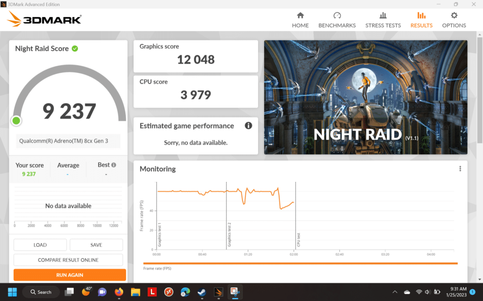Open the Windows Start menu
The width and height of the screenshot is (483, 301).
[x=12, y=292]
